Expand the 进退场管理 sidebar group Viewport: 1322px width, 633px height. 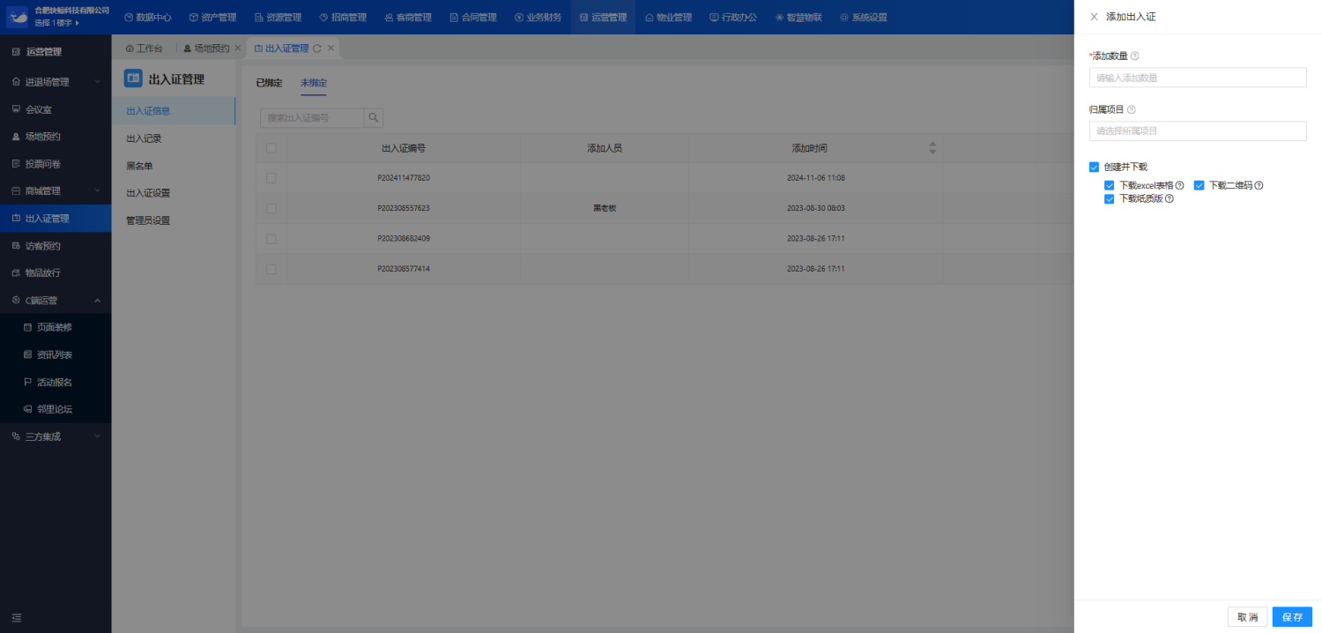[56, 82]
